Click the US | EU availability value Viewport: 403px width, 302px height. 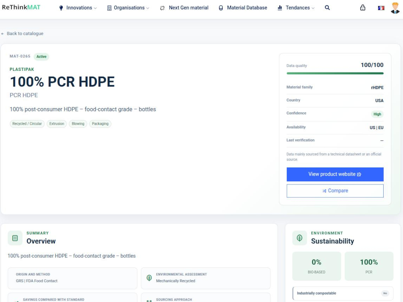pyautogui.click(x=377, y=128)
